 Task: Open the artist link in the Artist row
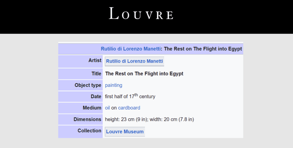coord(134,61)
